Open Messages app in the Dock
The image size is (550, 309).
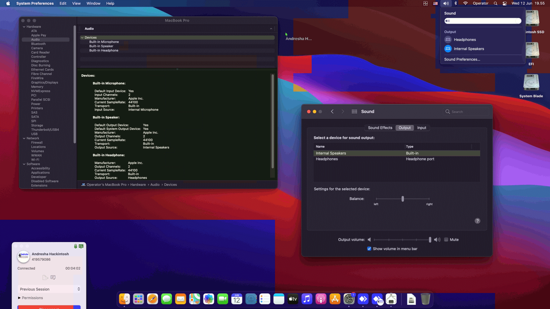pos(166,299)
